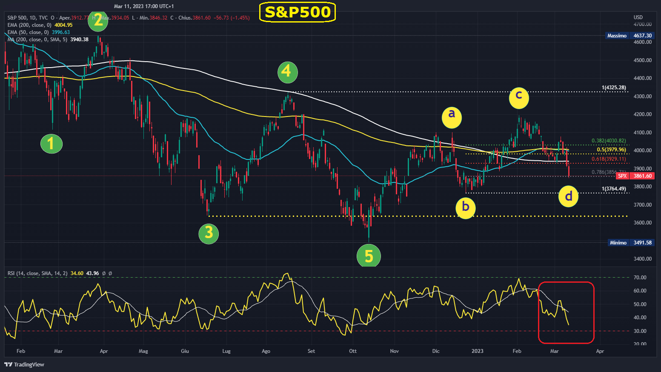The image size is (661, 372).
Task: Click the Set month on time axis
Action: [x=311, y=351]
